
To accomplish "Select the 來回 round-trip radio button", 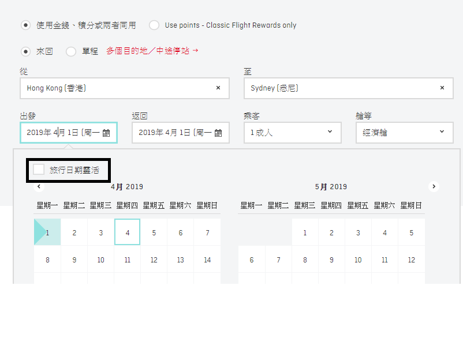I will pyautogui.click(x=25, y=51).
